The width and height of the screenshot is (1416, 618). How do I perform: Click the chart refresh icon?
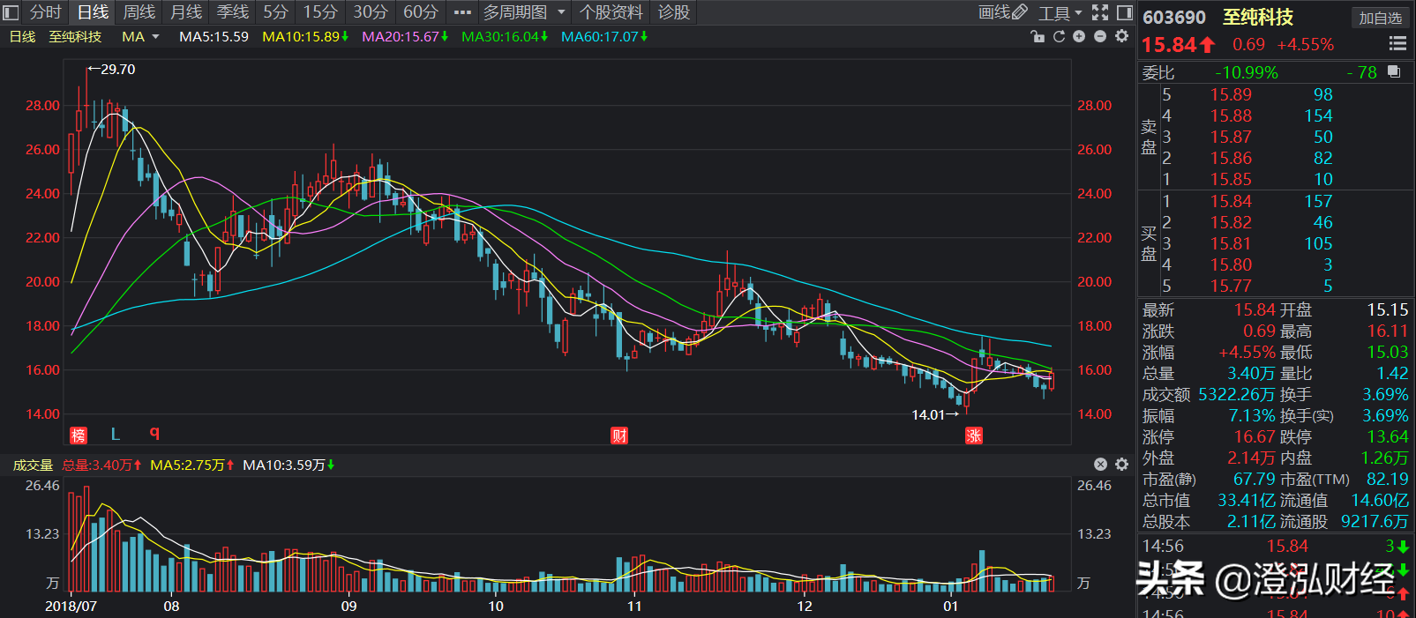click(1059, 36)
